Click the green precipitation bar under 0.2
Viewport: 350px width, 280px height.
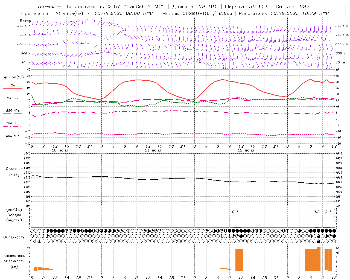317,227
